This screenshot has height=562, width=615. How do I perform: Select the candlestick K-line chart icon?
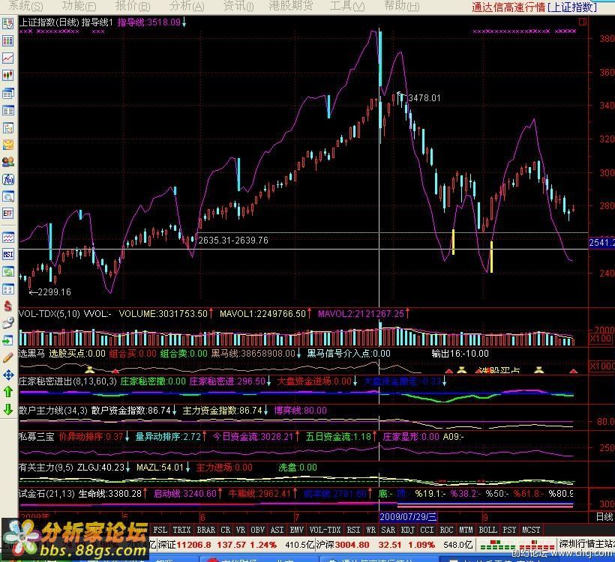(7, 75)
